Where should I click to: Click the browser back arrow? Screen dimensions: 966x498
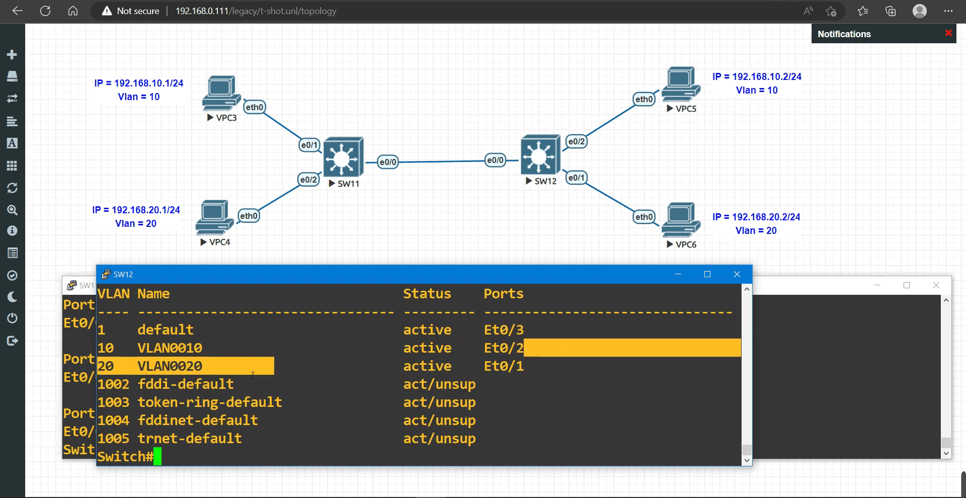(18, 11)
